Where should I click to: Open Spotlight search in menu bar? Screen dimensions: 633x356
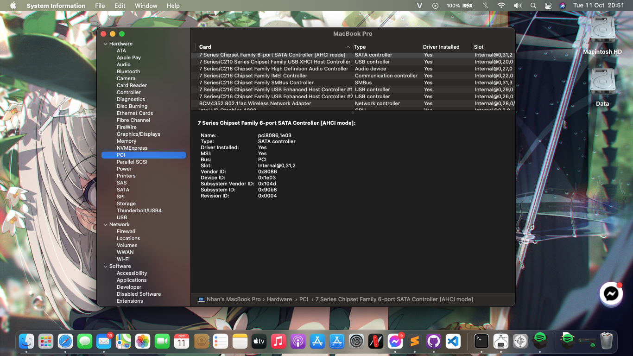coord(533,6)
